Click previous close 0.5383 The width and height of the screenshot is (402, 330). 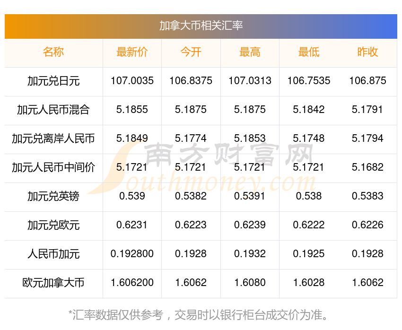tap(367, 196)
